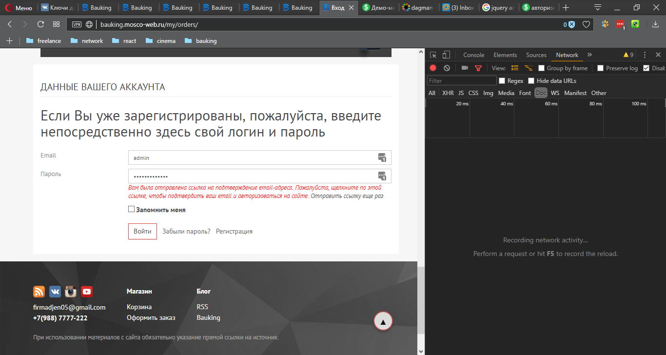Click the Войти login button
Image resolution: width=666 pixels, height=355 pixels.
[142, 232]
